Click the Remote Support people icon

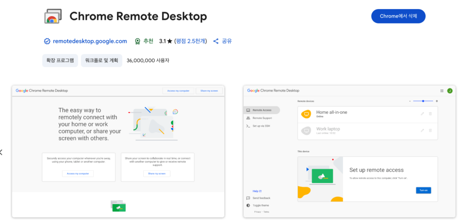click(248, 118)
